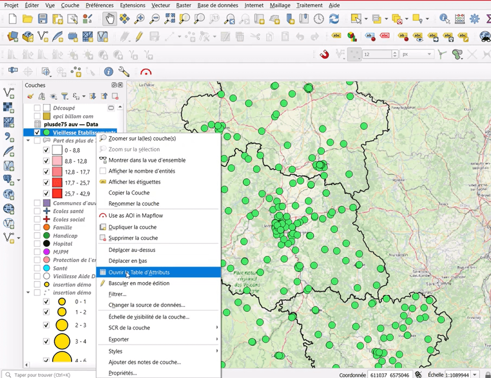
Task: Collapse the insertion démo graduated layer
Action: click(x=28, y=292)
